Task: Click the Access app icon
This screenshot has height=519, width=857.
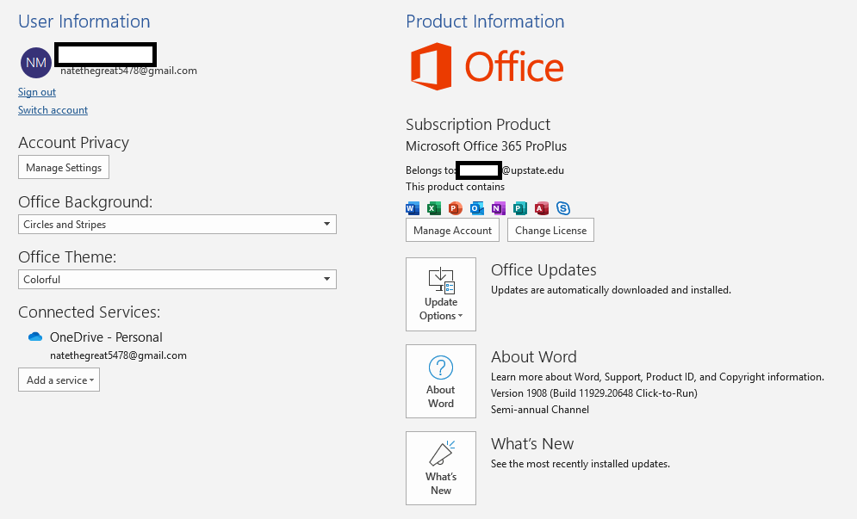Action: (542, 208)
